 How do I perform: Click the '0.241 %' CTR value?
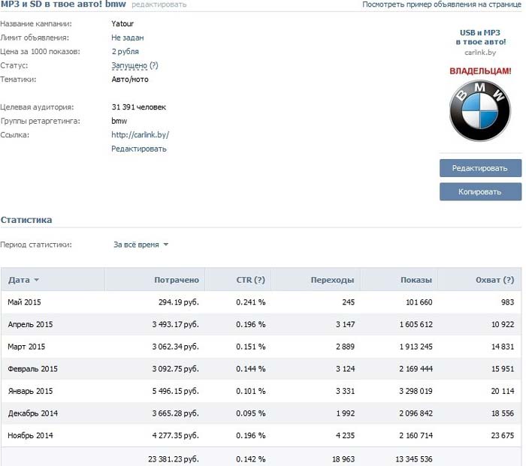(x=250, y=302)
